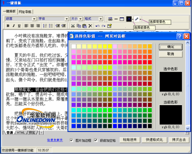
Task: Click 给我发邮件 link
Action: coord(55,140)
